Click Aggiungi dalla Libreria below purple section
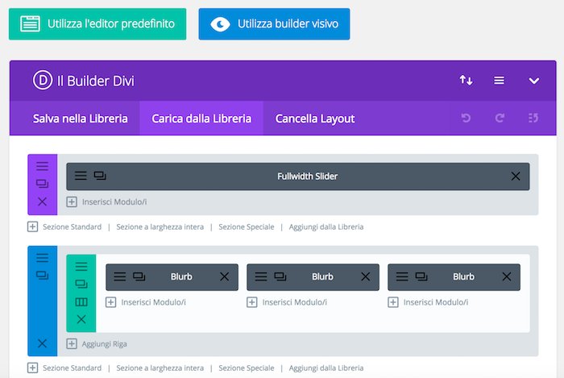 [x=326, y=227]
